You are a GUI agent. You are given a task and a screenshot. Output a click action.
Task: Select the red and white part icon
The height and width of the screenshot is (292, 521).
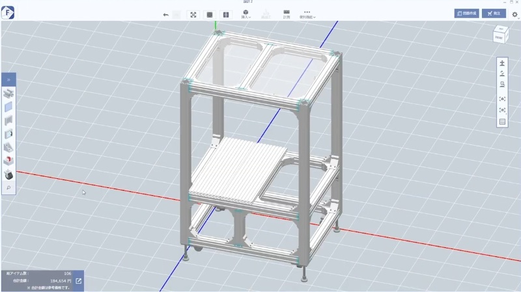pos(9,160)
